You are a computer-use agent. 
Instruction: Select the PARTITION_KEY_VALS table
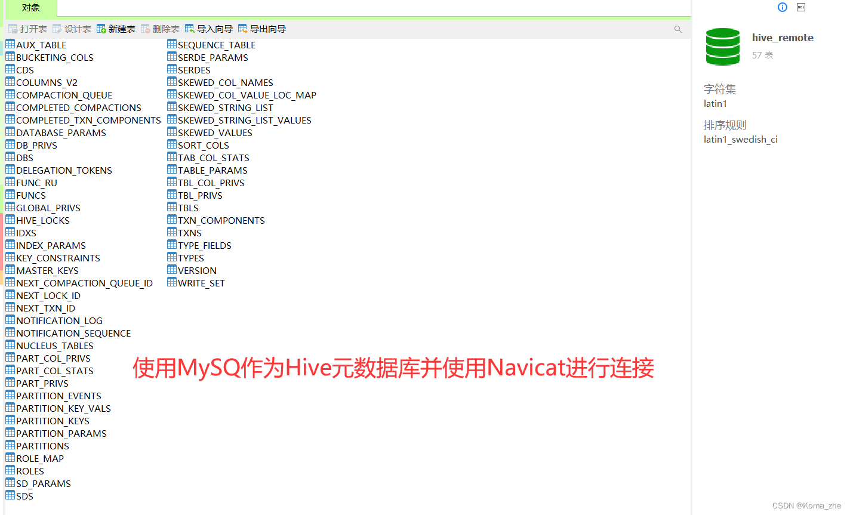click(63, 408)
